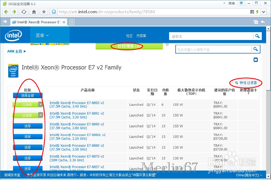Click the tab restore window icon

point(256,22)
